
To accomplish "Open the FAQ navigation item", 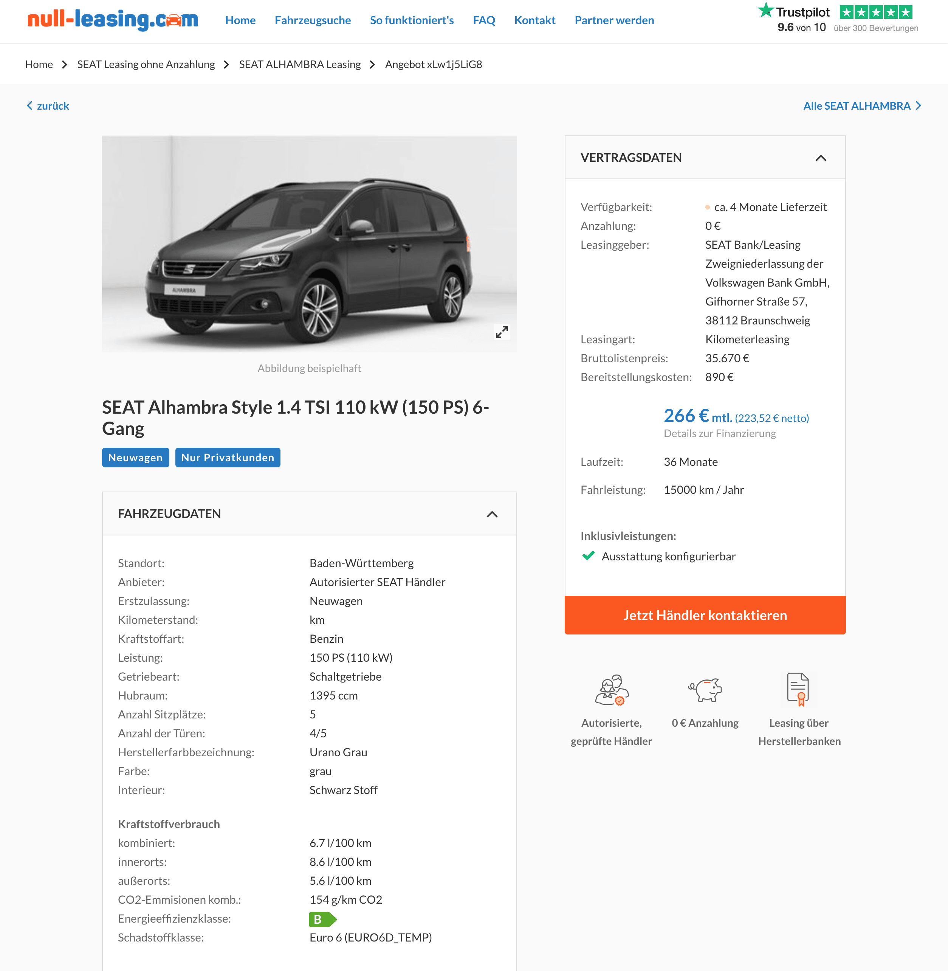I will coord(484,20).
